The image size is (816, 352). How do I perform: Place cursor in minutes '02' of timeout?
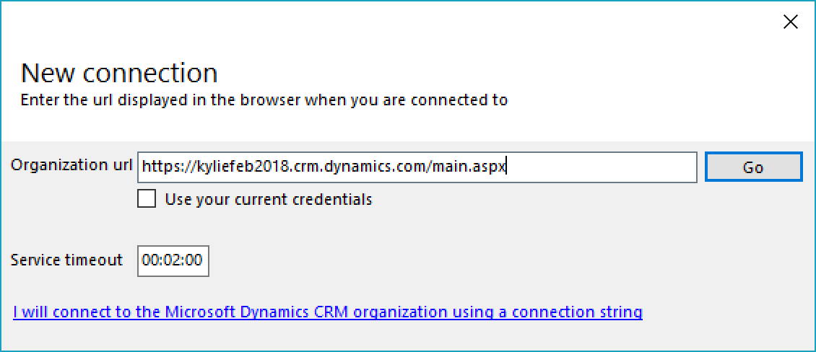pos(173,260)
